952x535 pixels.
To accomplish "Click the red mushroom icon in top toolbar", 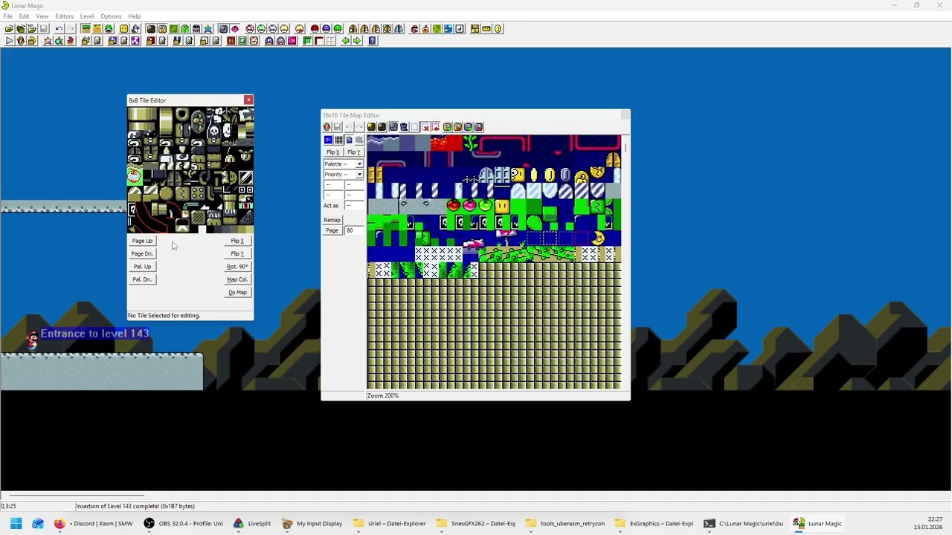I will pyautogui.click(x=315, y=28).
